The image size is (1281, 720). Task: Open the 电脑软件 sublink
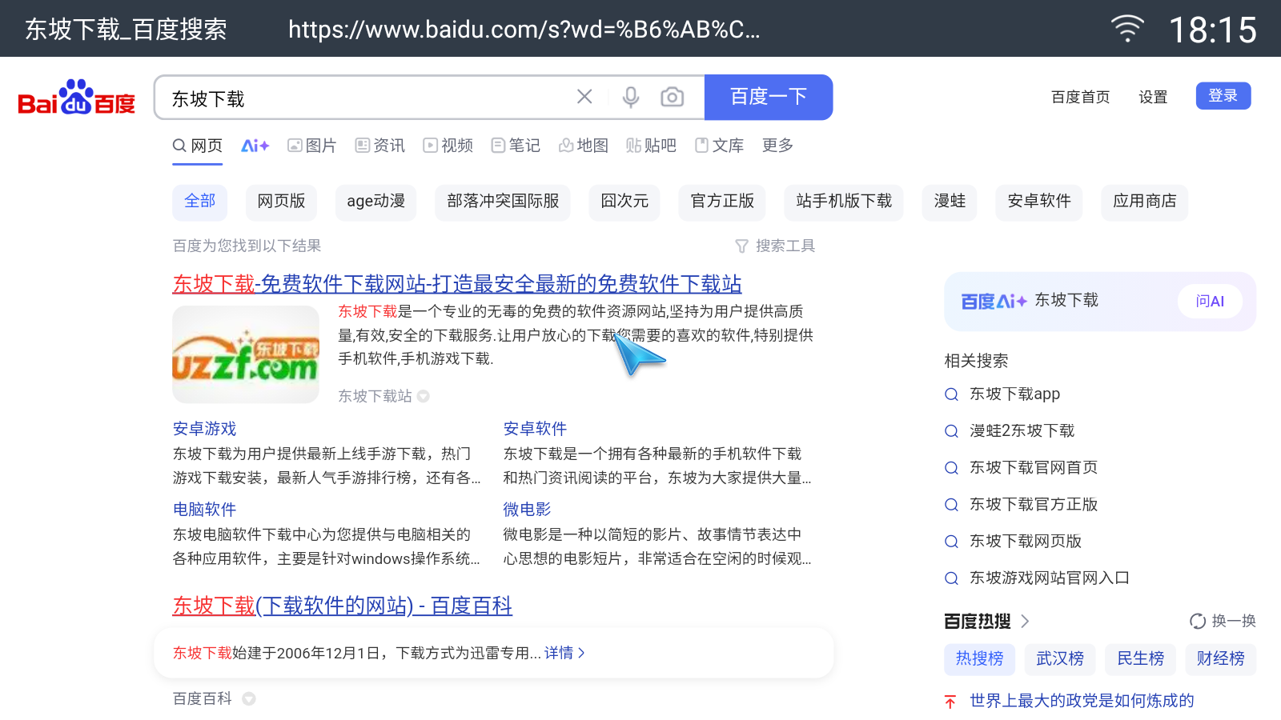[204, 510]
